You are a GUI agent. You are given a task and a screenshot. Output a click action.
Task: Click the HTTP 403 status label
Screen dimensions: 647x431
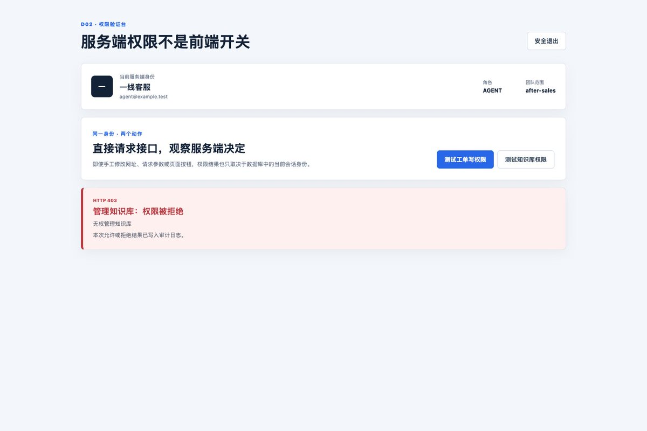click(x=105, y=200)
